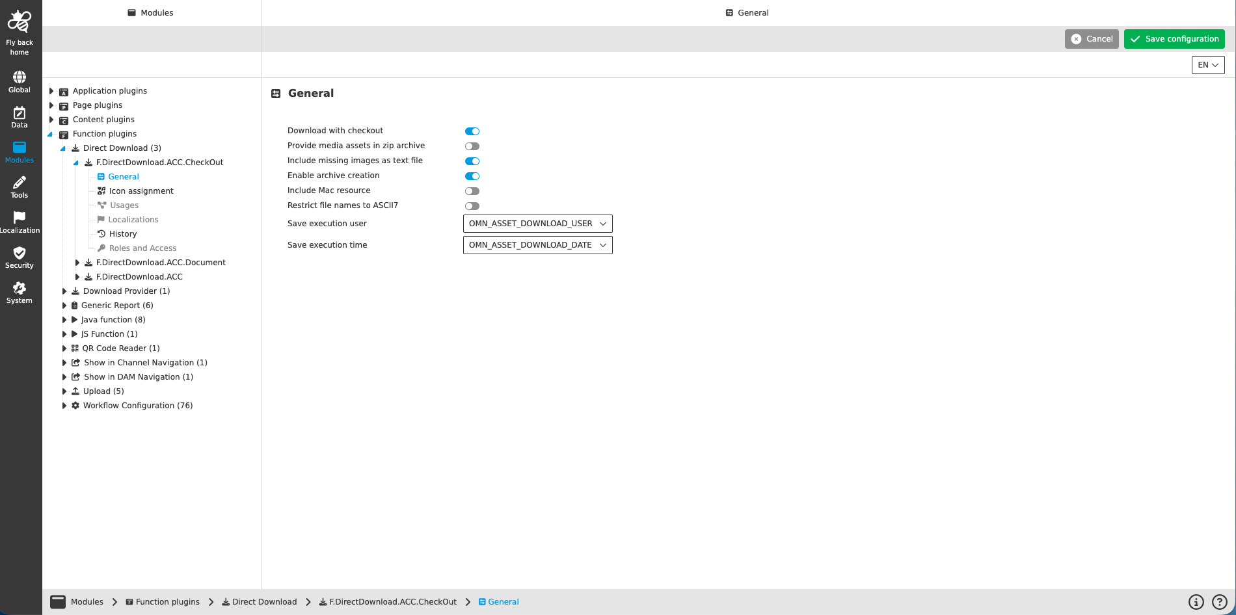The image size is (1236, 615).
Task: Click the Save configuration button
Action: [x=1174, y=38]
